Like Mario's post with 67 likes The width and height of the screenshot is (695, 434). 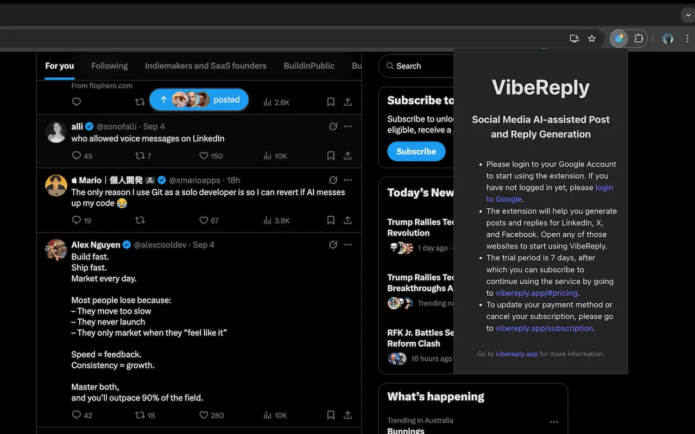[x=209, y=220]
